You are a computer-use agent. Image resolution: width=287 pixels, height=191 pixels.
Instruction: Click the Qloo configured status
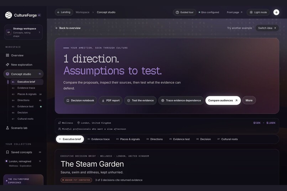(x=209, y=12)
